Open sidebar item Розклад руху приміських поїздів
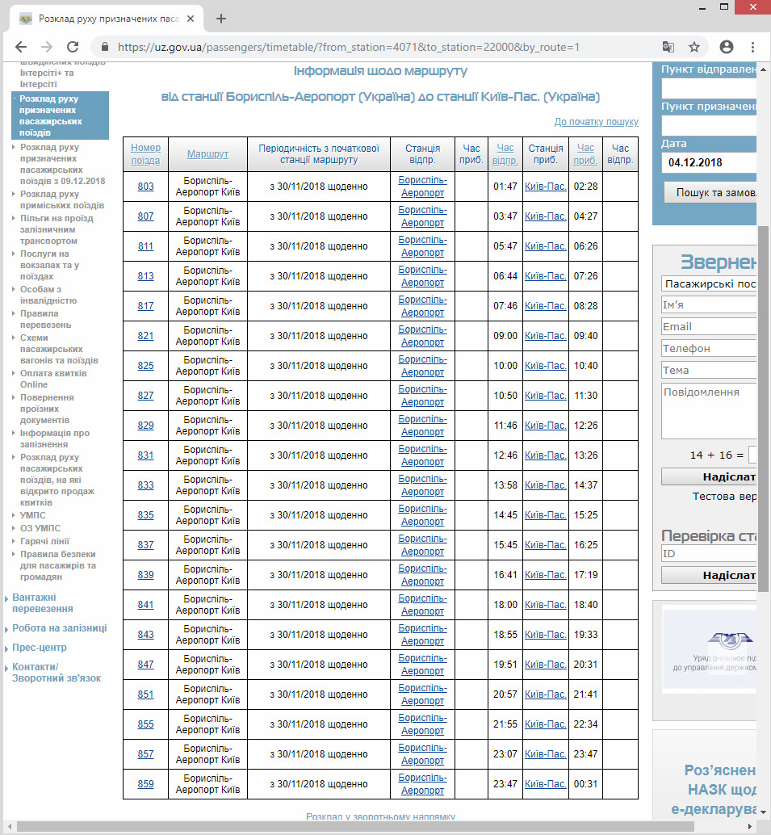This screenshot has height=835, width=771. [62, 199]
